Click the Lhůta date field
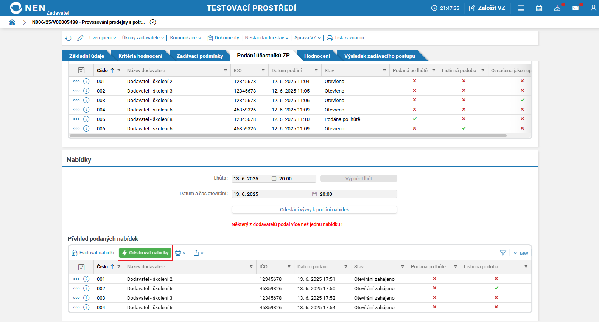This screenshot has height=322, width=599. [252, 179]
